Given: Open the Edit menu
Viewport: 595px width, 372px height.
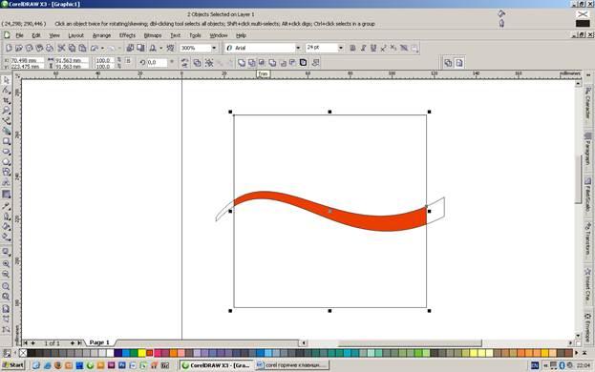Looking at the screenshot, I should [x=36, y=35].
